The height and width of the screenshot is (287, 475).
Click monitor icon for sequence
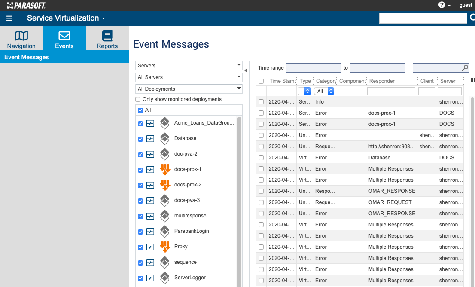150,263
